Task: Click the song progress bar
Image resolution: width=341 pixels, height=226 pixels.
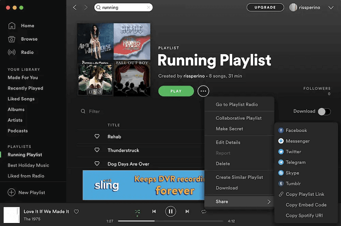Action: pos(170,221)
